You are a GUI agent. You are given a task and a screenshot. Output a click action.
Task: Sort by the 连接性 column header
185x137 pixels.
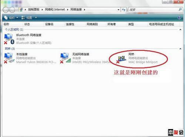pyautogui.click(x=75, y=24)
